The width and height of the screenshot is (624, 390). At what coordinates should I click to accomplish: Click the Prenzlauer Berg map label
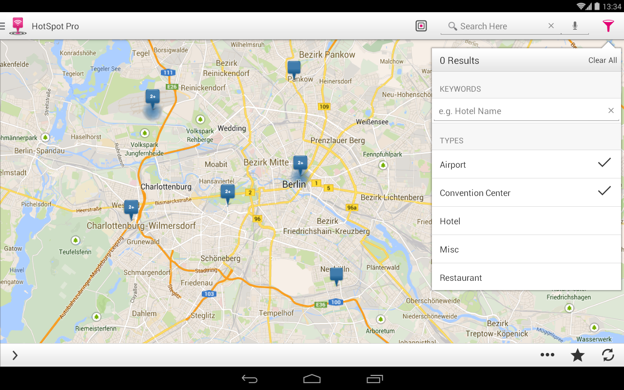pyautogui.click(x=338, y=140)
